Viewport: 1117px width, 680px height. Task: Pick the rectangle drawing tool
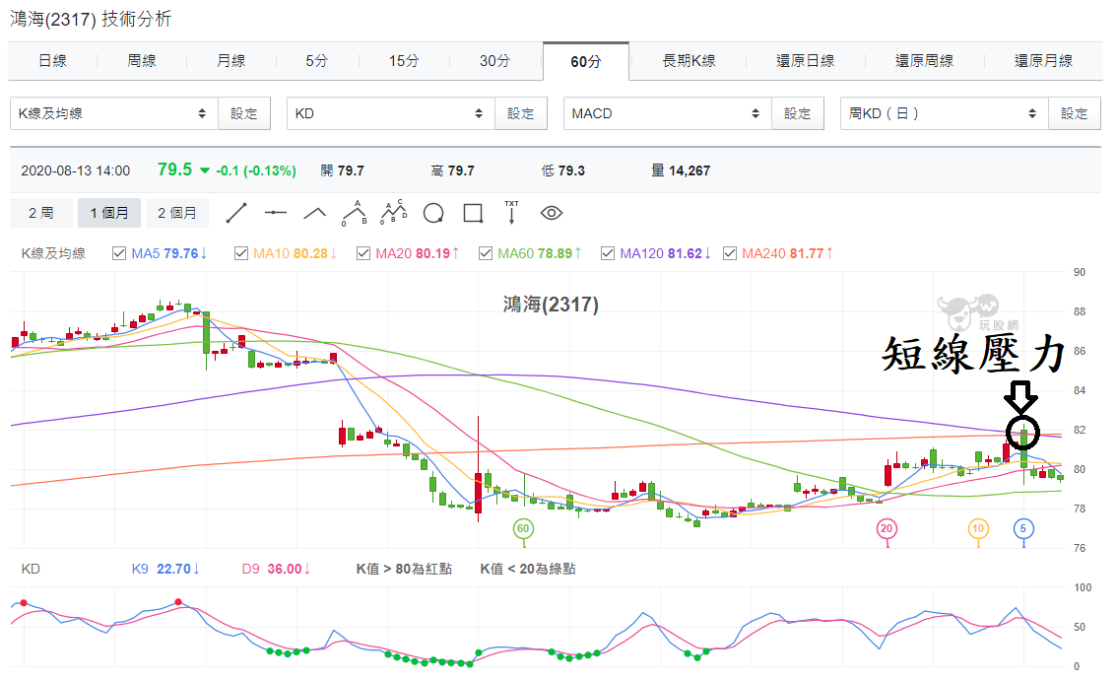click(x=473, y=213)
